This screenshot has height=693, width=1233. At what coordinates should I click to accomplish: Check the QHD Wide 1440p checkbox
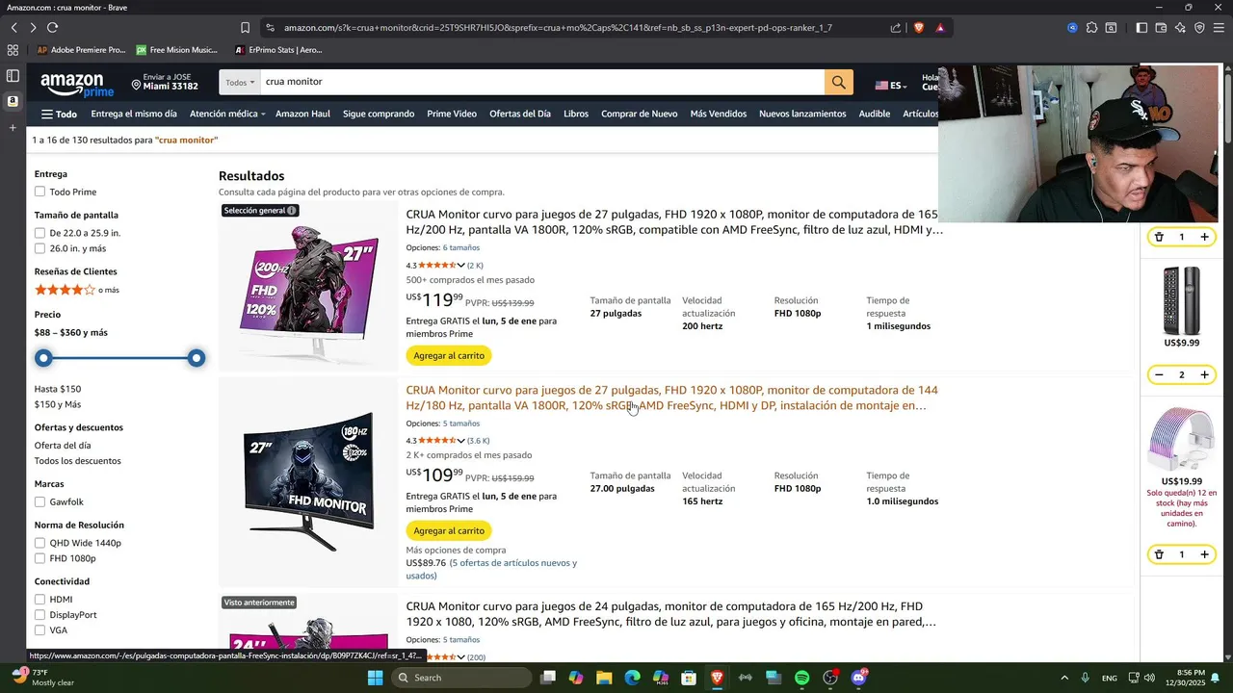[x=39, y=543]
